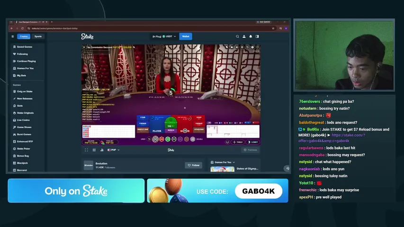404x227 pixels.
Task: Bet on the EITHER PAIR side bet
Action: click(199, 130)
